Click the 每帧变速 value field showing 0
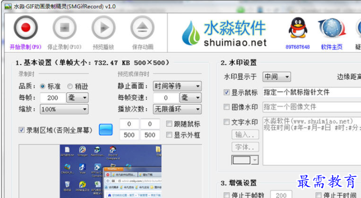The image size is (361, 198). [166, 98]
